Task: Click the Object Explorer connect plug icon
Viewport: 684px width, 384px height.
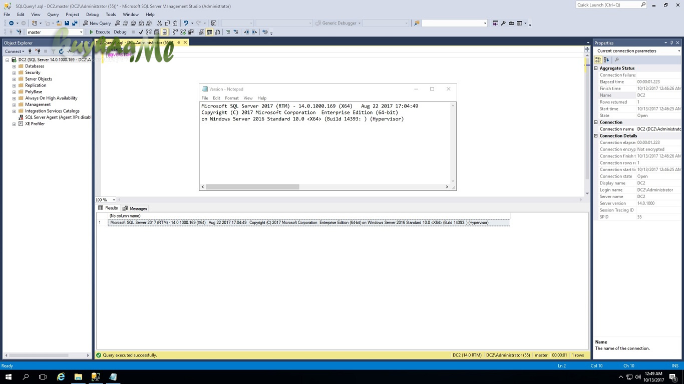Action: pos(30,51)
